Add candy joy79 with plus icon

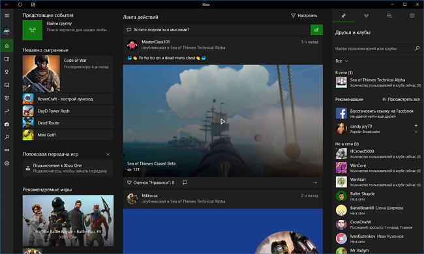click(416, 126)
